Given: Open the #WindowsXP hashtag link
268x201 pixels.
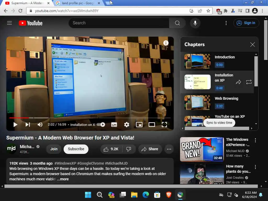Looking at the screenshot, I should click(x=65, y=163).
